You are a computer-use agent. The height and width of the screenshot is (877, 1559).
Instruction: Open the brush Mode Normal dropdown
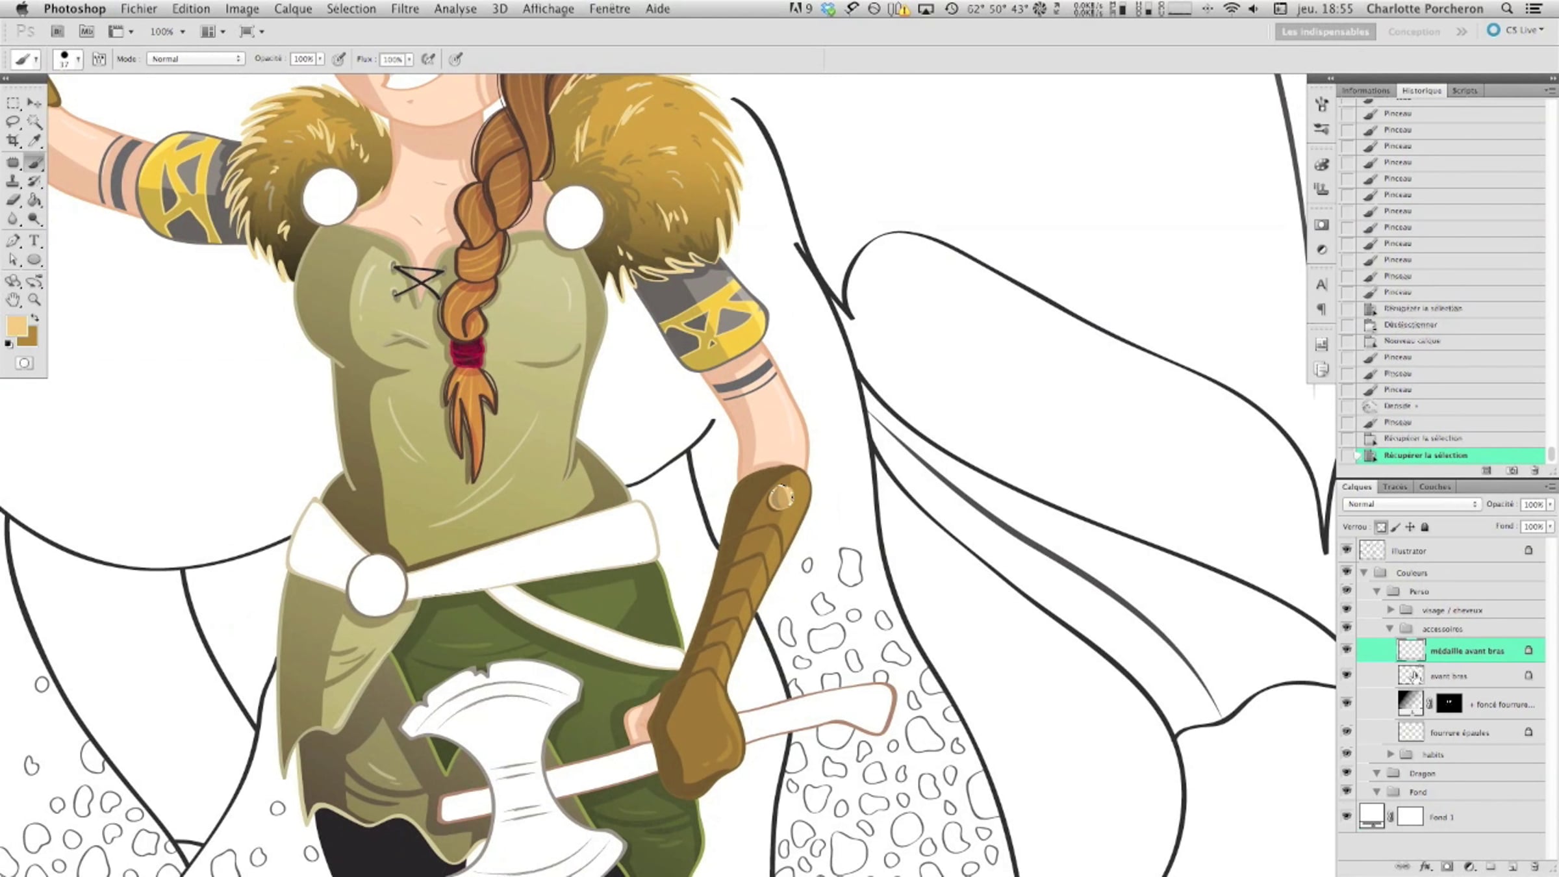click(x=196, y=59)
